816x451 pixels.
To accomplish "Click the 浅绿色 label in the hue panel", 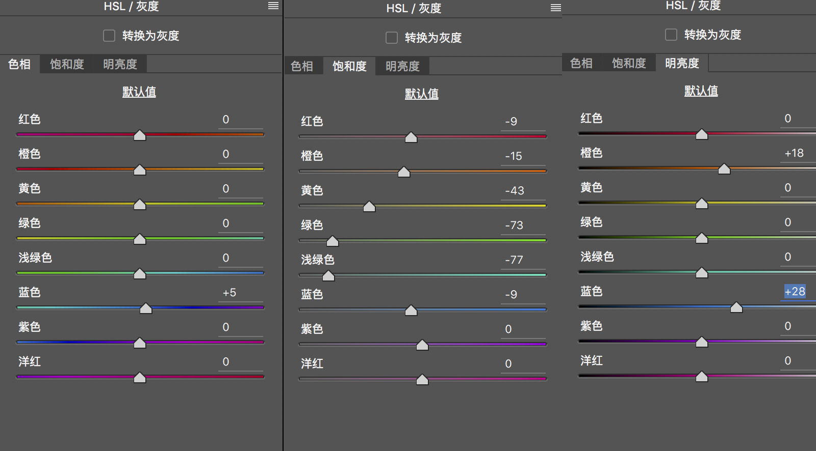I will [35, 258].
